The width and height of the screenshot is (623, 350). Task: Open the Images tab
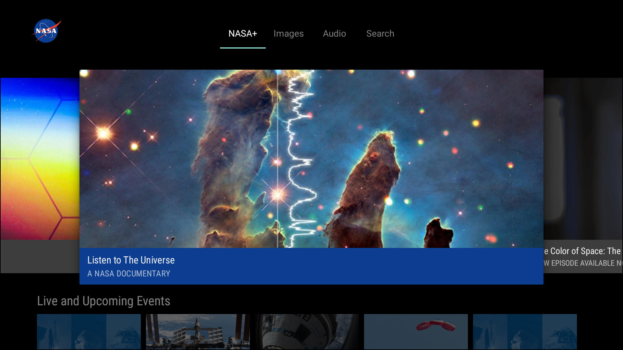[288, 34]
